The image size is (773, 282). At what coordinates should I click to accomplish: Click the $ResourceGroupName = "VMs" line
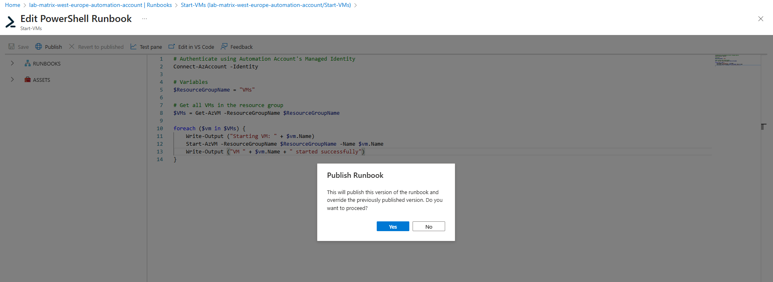pyautogui.click(x=214, y=90)
